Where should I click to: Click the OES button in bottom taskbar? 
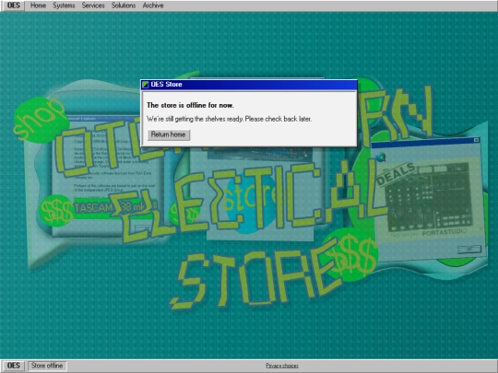13,366
